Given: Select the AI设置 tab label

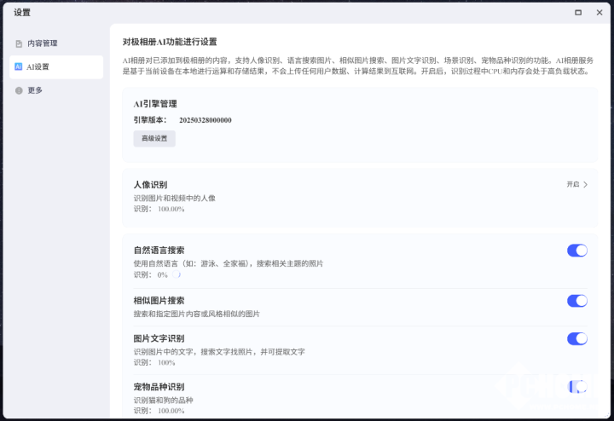Looking at the screenshot, I should tap(38, 66).
